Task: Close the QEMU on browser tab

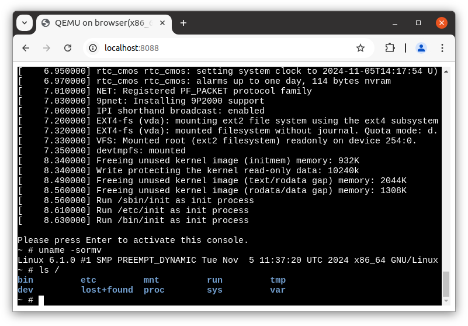Action: (x=162, y=23)
